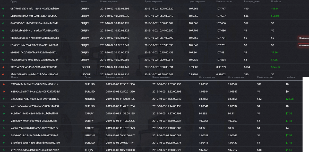This screenshot has height=152, width=309.
Task: Click green up arrow of NZDUSD order 32522daa
Action: point(4,99)
